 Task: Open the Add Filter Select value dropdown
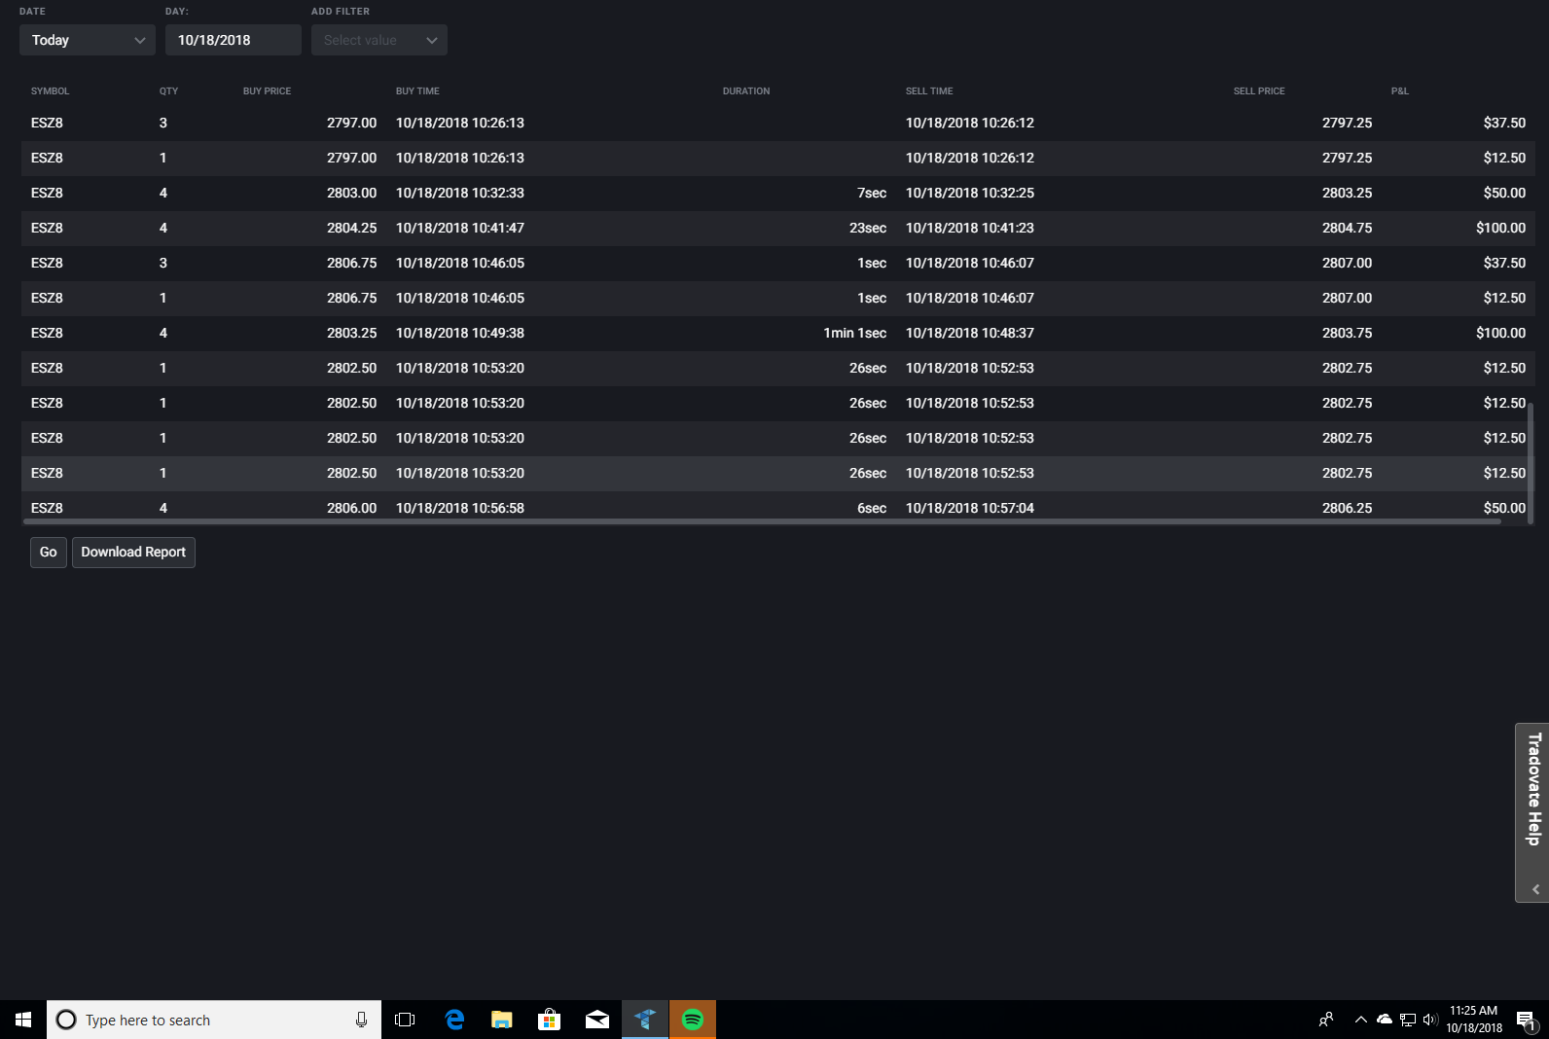379,40
